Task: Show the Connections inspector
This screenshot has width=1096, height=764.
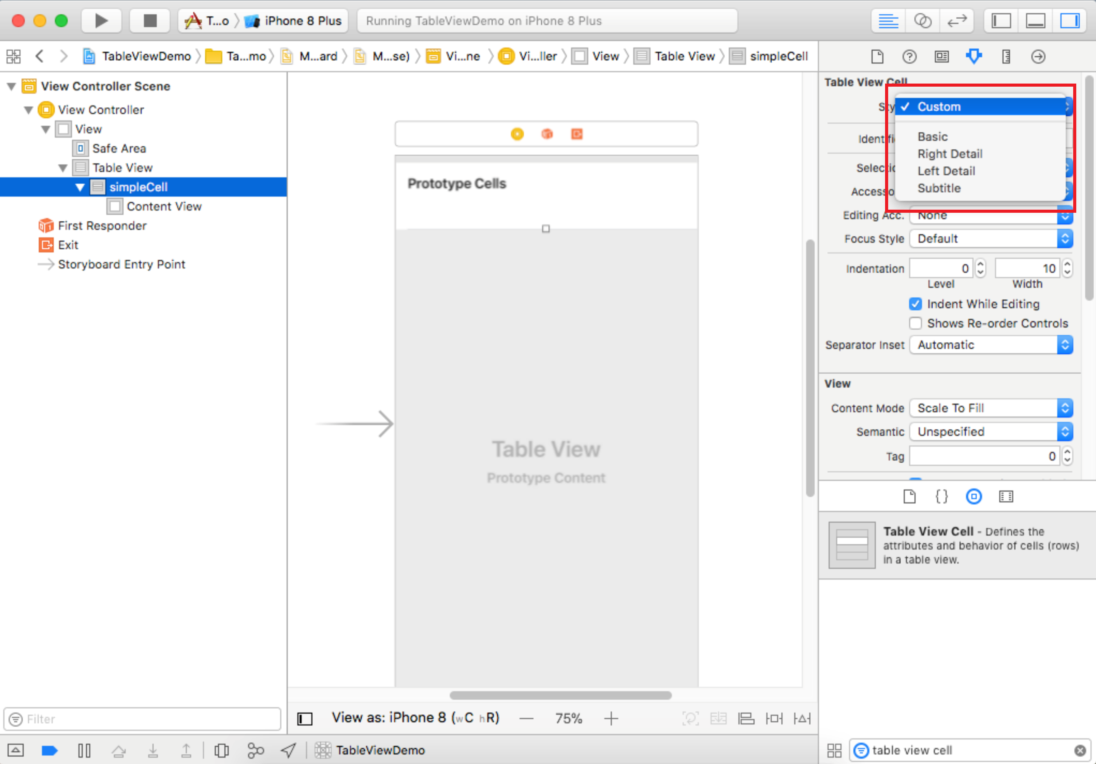Action: coord(1038,57)
